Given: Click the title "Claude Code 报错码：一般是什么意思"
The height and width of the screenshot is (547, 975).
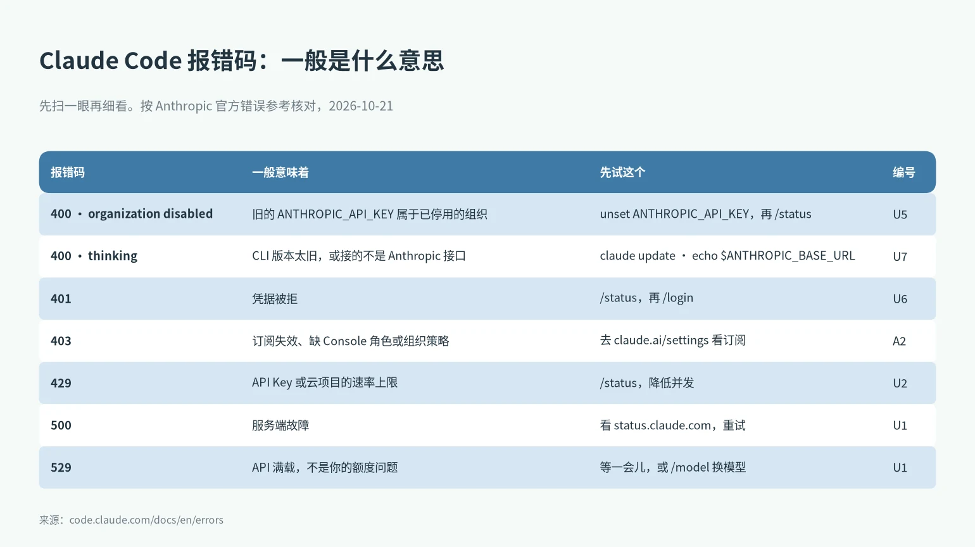Looking at the screenshot, I should (241, 61).
